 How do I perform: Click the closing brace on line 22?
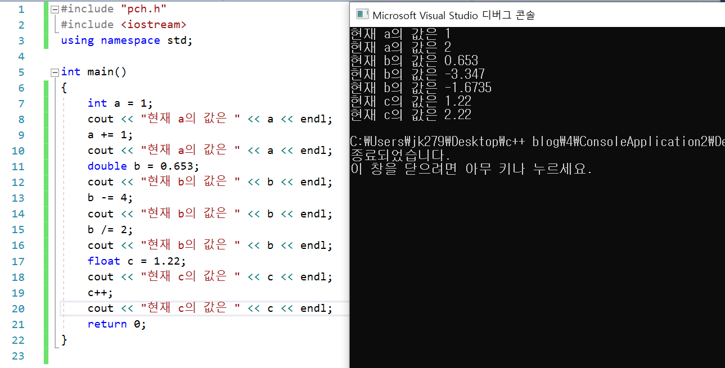pos(64,340)
